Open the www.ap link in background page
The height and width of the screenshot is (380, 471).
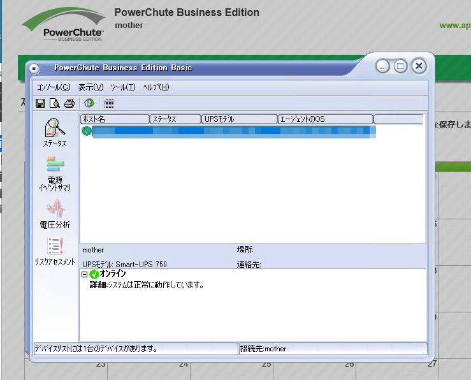pos(455,26)
